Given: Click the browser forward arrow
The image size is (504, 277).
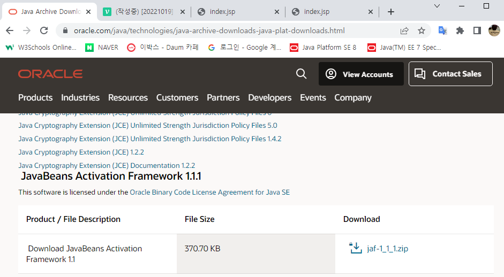Looking at the screenshot, I should 27,30.
